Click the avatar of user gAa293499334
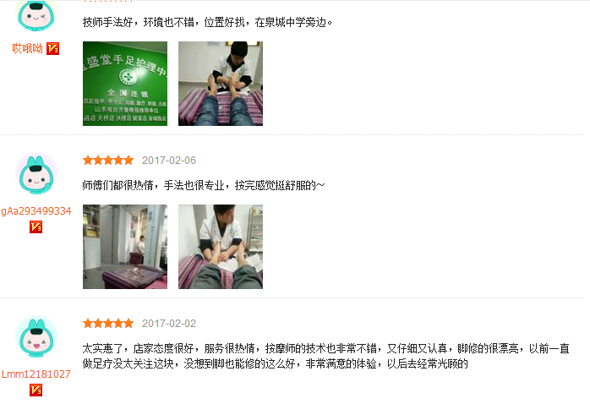Viewport: 590px width, 404px height. (x=36, y=173)
